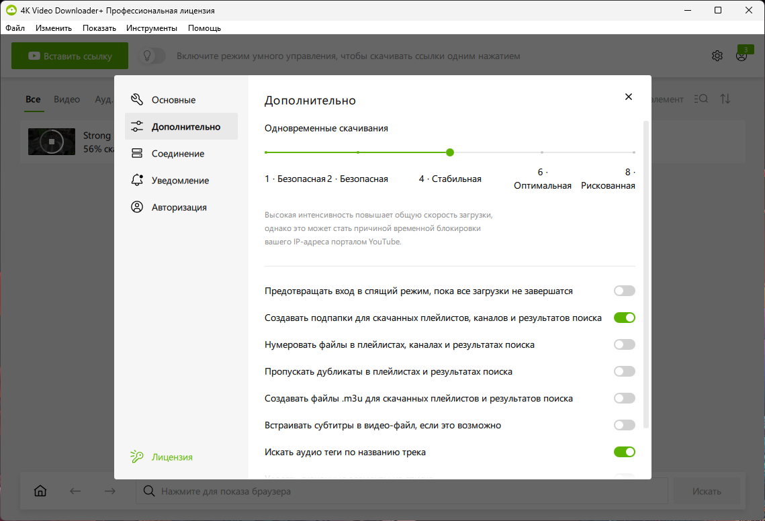Click the account icon with badge 3
Screen dimensions: 765x521
coord(742,54)
